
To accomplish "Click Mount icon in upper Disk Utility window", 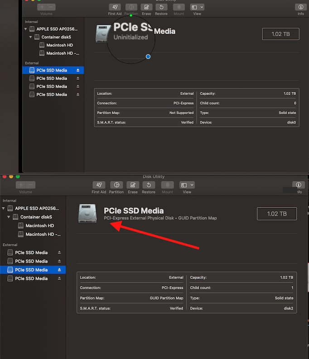I will [179, 7].
